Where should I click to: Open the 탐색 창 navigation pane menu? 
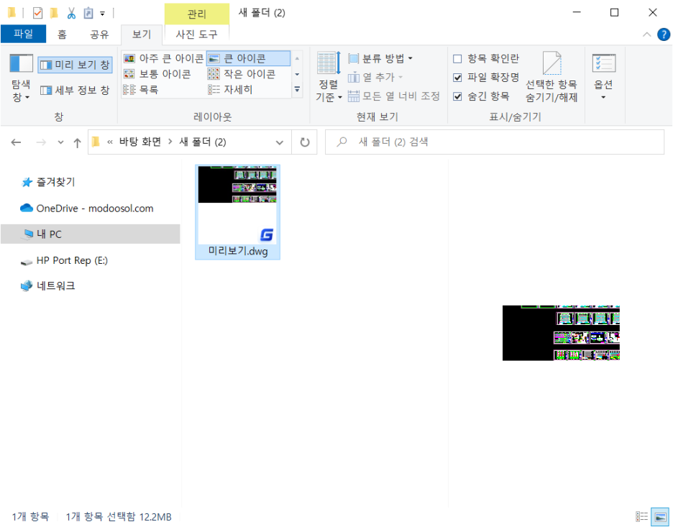click(x=21, y=78)
